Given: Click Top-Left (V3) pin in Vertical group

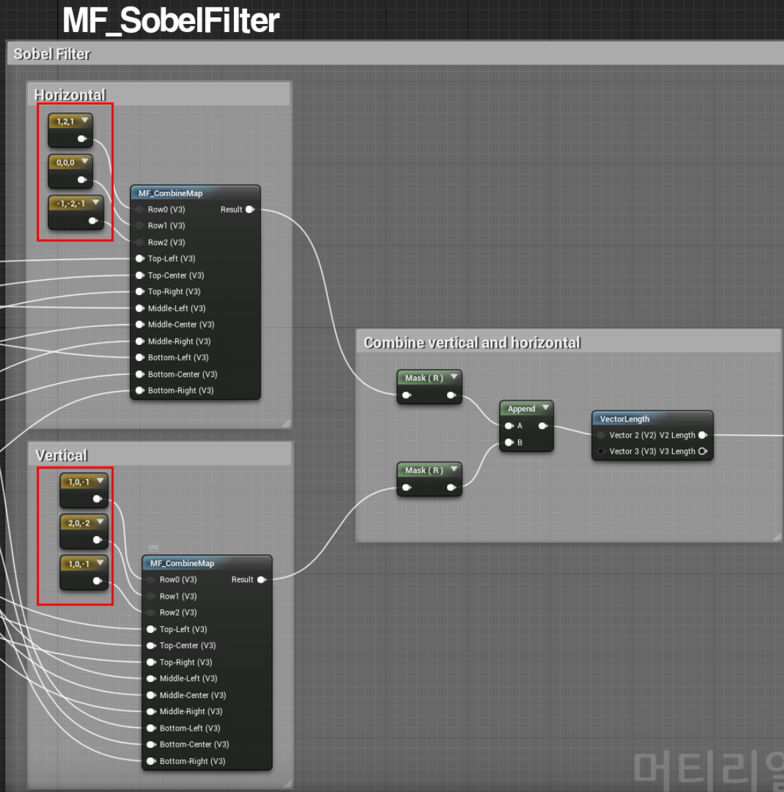Looking at the screenshot, I should tap(151, 629).
